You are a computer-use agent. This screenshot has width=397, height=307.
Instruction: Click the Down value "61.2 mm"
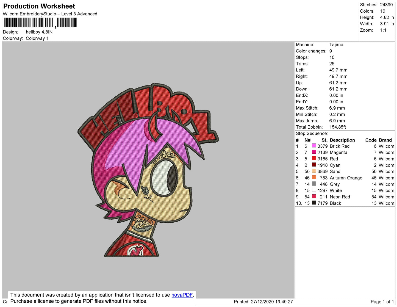(x=338, y=89)
